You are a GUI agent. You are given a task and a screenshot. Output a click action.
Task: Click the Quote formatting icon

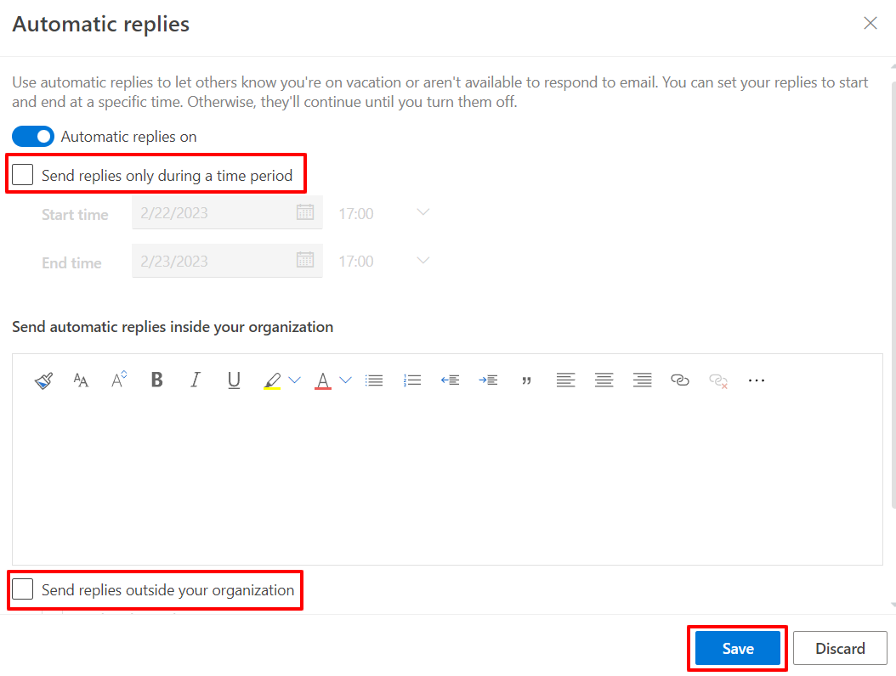(x=526, y=380)
